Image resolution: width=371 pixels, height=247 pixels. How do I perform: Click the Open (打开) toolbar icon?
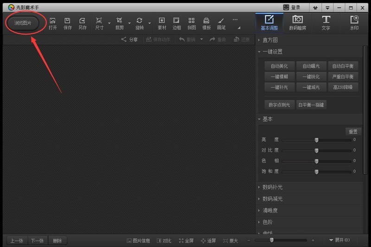pos(52,23)
